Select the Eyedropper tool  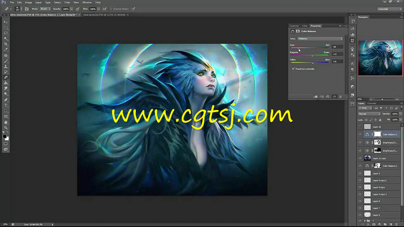point(6,49)
